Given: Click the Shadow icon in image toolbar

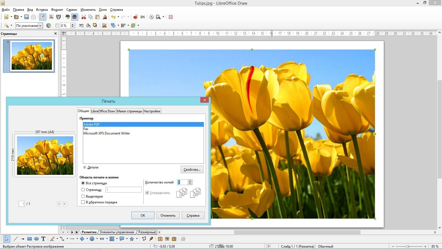Looking at the screenshot, I should point(95,25).
